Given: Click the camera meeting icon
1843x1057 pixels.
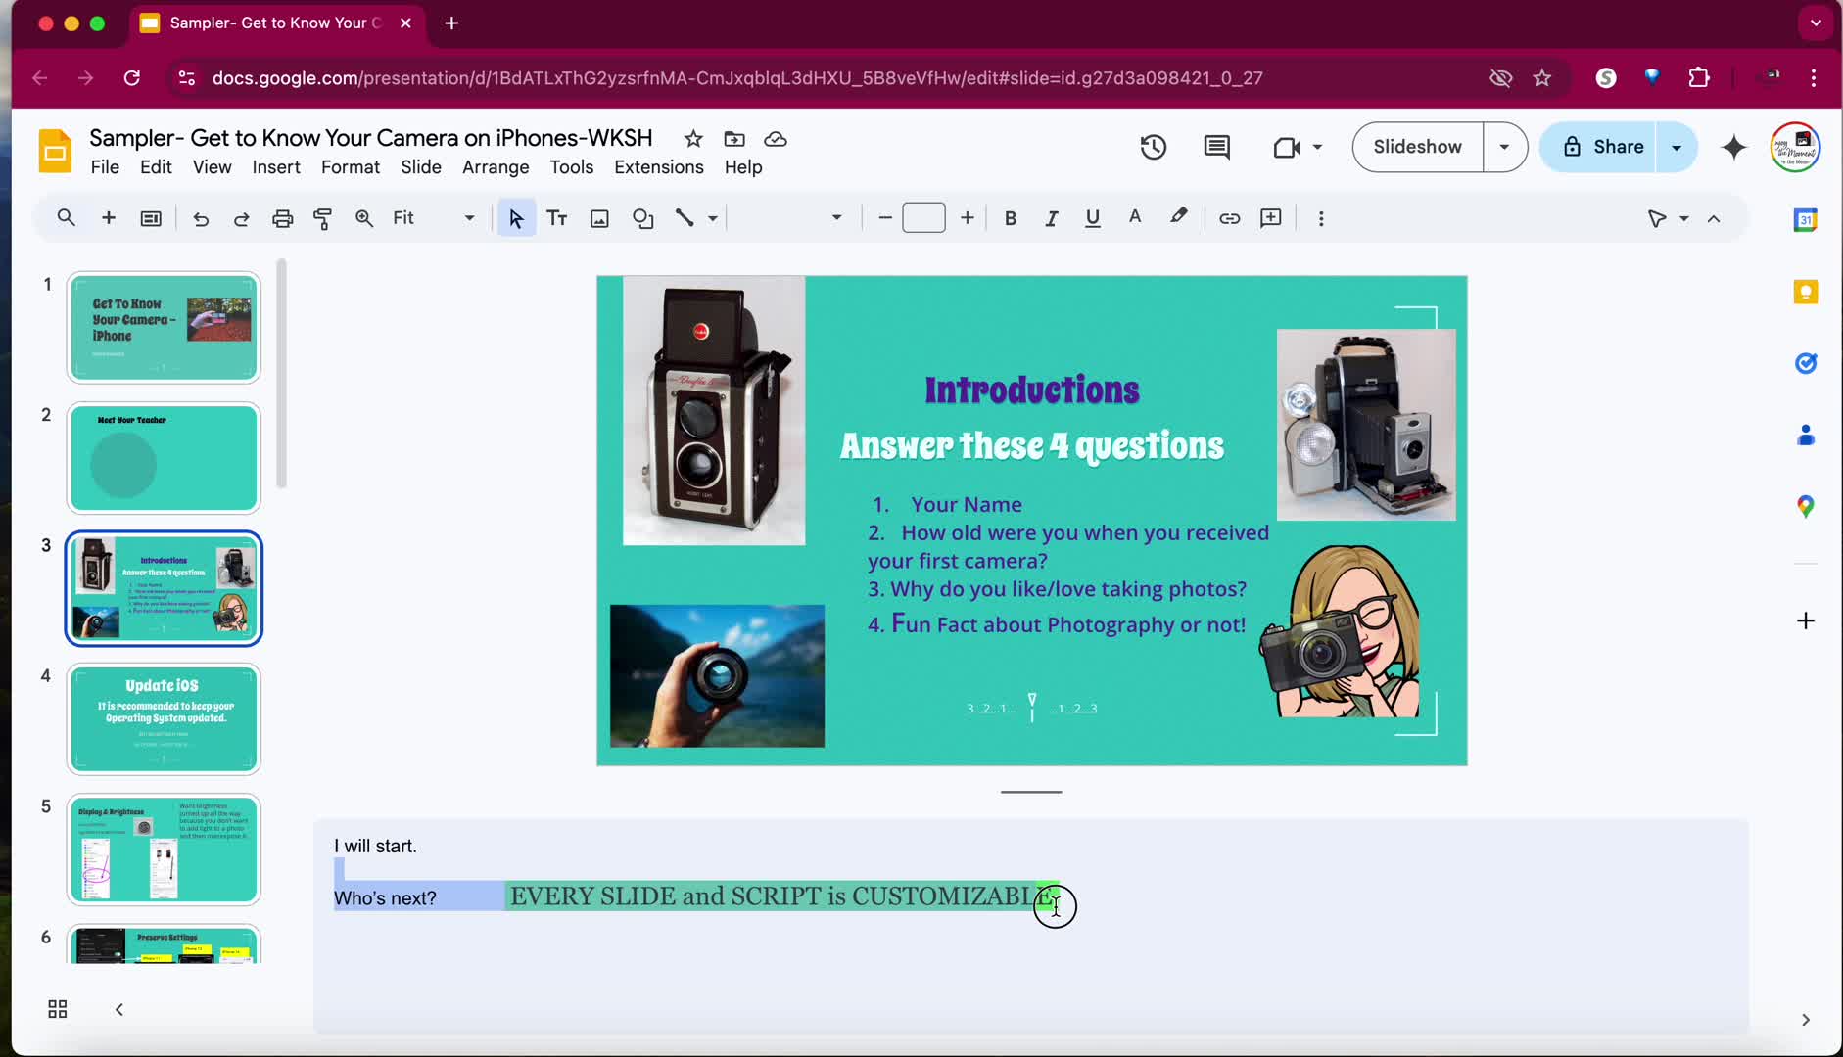Looking at the screenshot, I should pos(1286,147).
